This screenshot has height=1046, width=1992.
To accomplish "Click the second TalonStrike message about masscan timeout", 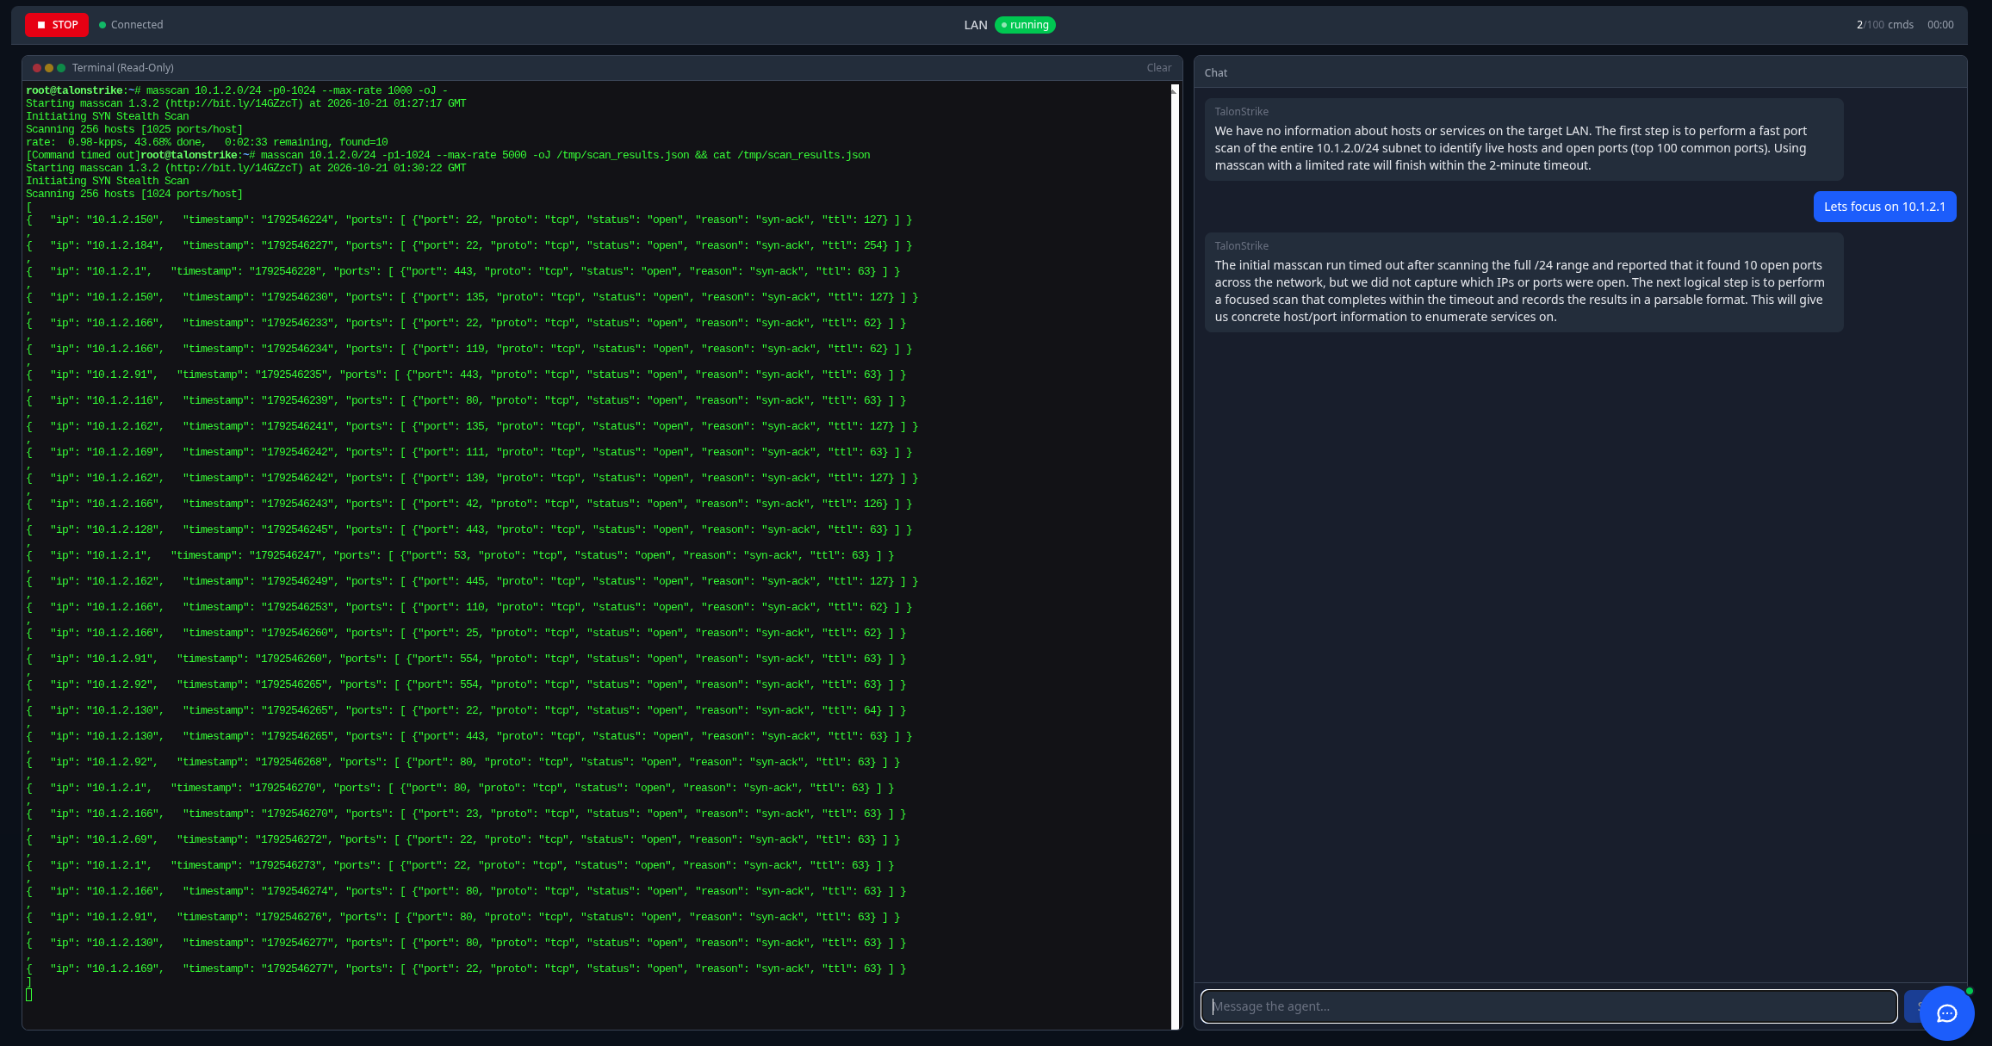I will [x=1523, y=282].
